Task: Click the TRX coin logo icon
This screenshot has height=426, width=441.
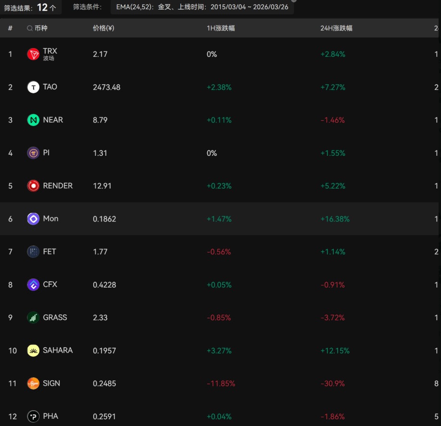Action: (33, 54)
